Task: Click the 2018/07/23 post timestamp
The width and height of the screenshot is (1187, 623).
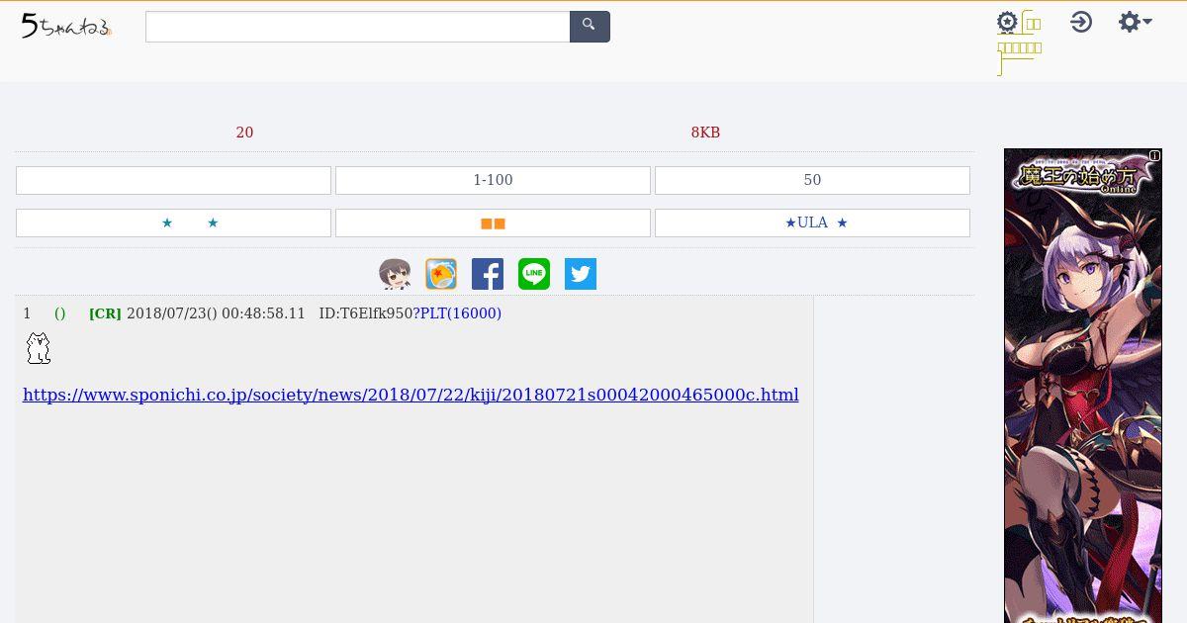Action: [216, 313]
